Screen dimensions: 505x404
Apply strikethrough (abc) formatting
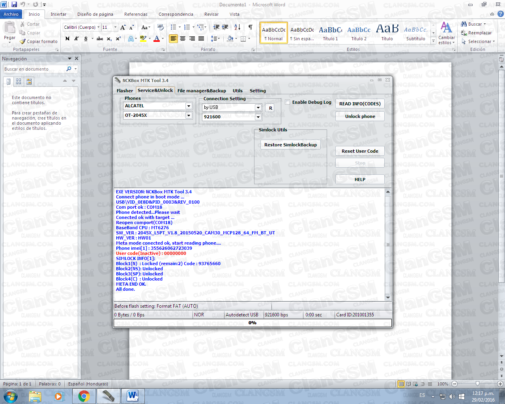click(x=100, y=39)
